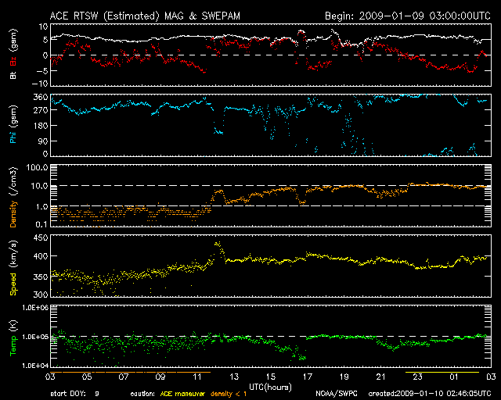
Task: Select the '450' tick on the Speed axis
Action: point(40,237)
